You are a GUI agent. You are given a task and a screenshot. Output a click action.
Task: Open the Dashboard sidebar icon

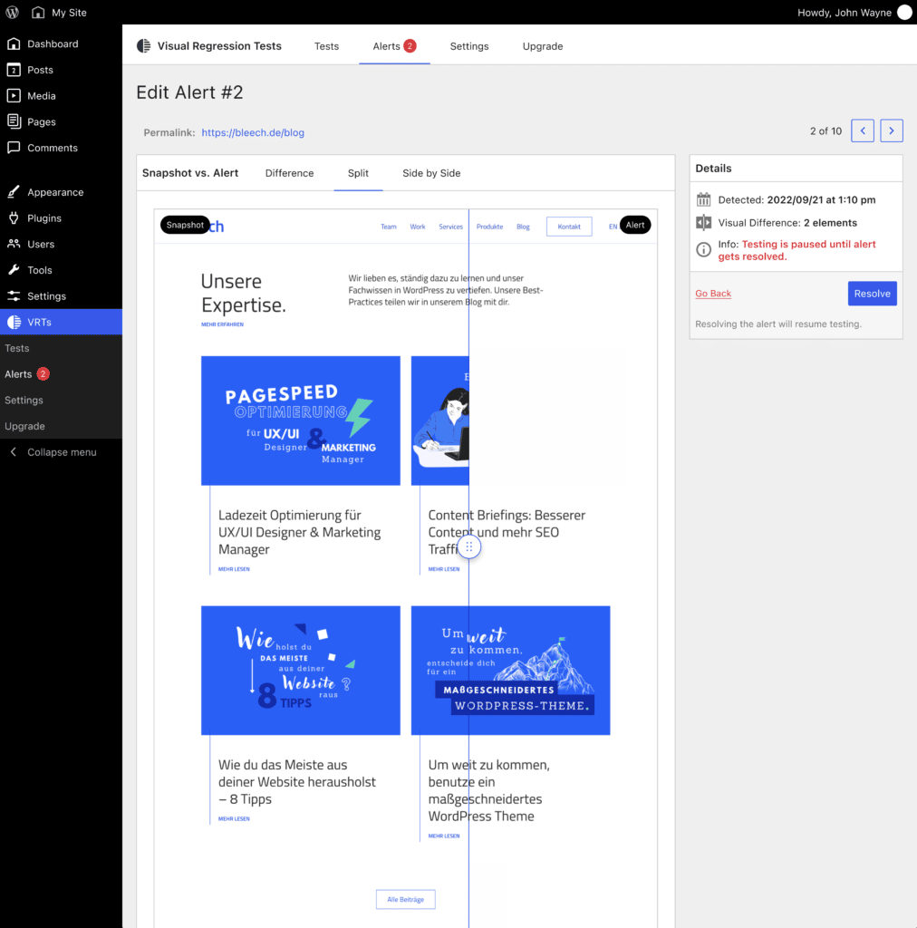click(14, 43)
